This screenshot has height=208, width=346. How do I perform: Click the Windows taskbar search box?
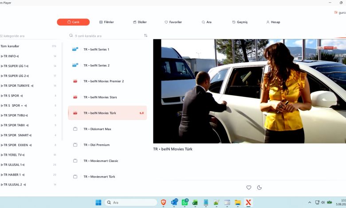pyautogui.click(x=131, y=202)
